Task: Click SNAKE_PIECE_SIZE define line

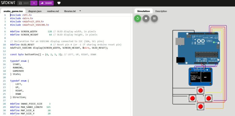Action: [30, 104]
